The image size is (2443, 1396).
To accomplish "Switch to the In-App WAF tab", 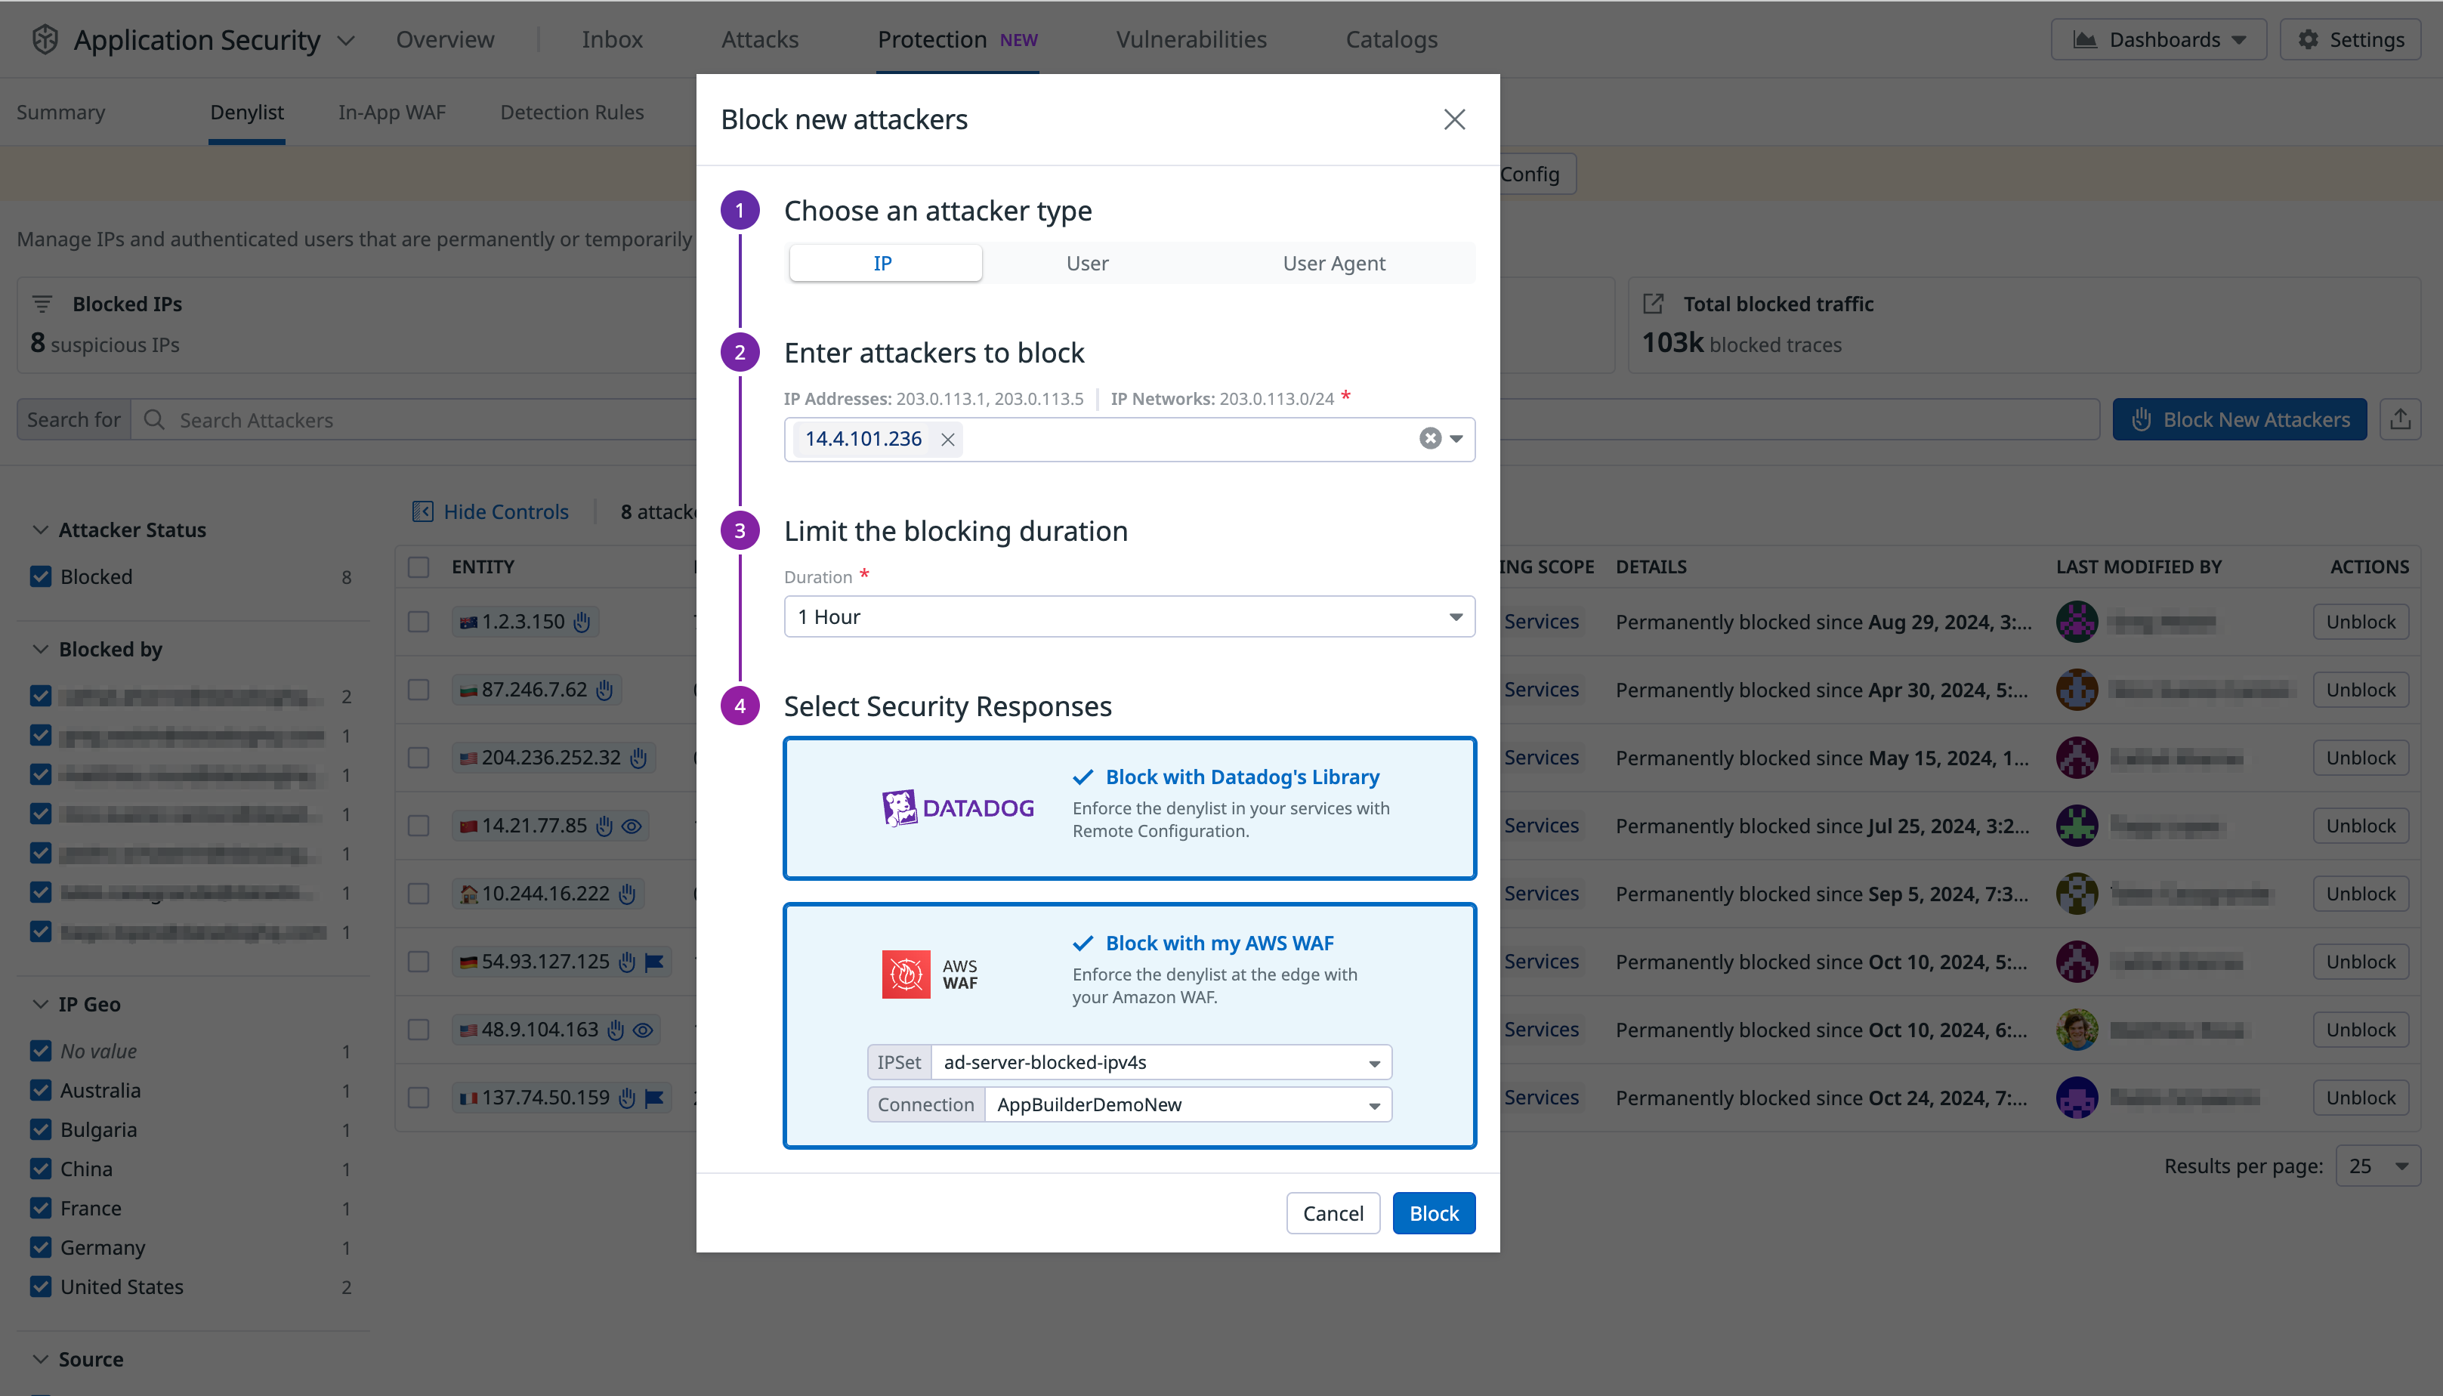I will pos(391,112).
